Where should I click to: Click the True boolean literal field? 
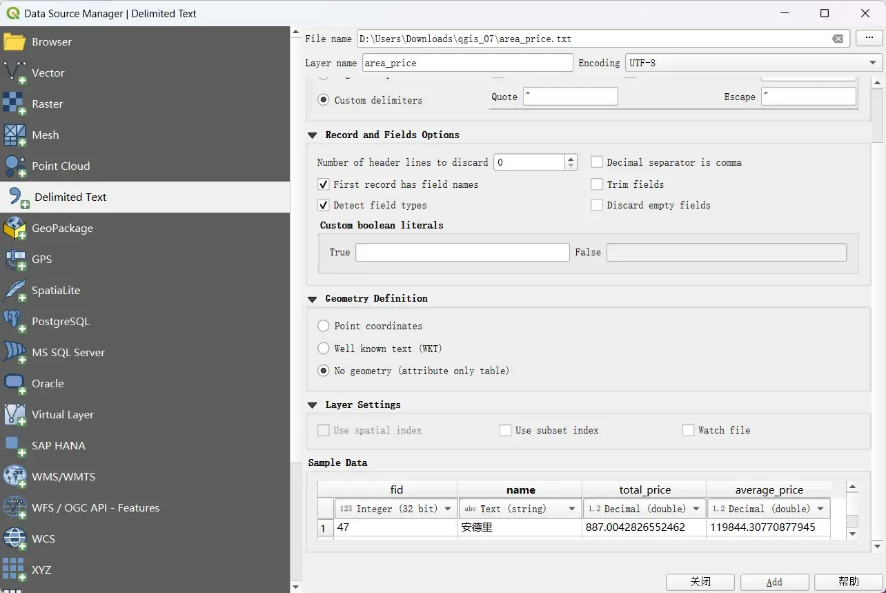[x=462, y=252]
